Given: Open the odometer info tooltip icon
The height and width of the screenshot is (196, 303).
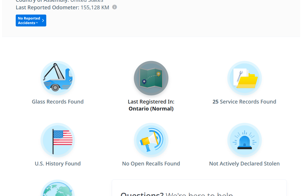Looking at the screenshot, I should click(x=114, y=7).
